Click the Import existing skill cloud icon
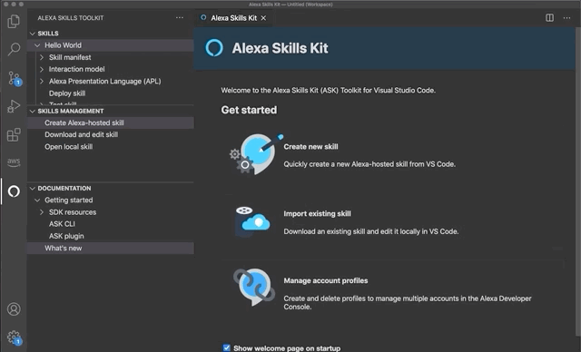 (x=252, y=221)
